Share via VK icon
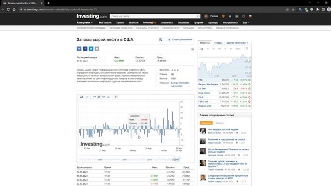The image size is (331, 186). click(79, 49)
